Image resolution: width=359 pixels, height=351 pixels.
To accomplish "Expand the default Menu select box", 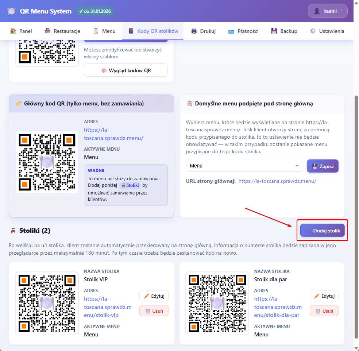I will [244, 166].
